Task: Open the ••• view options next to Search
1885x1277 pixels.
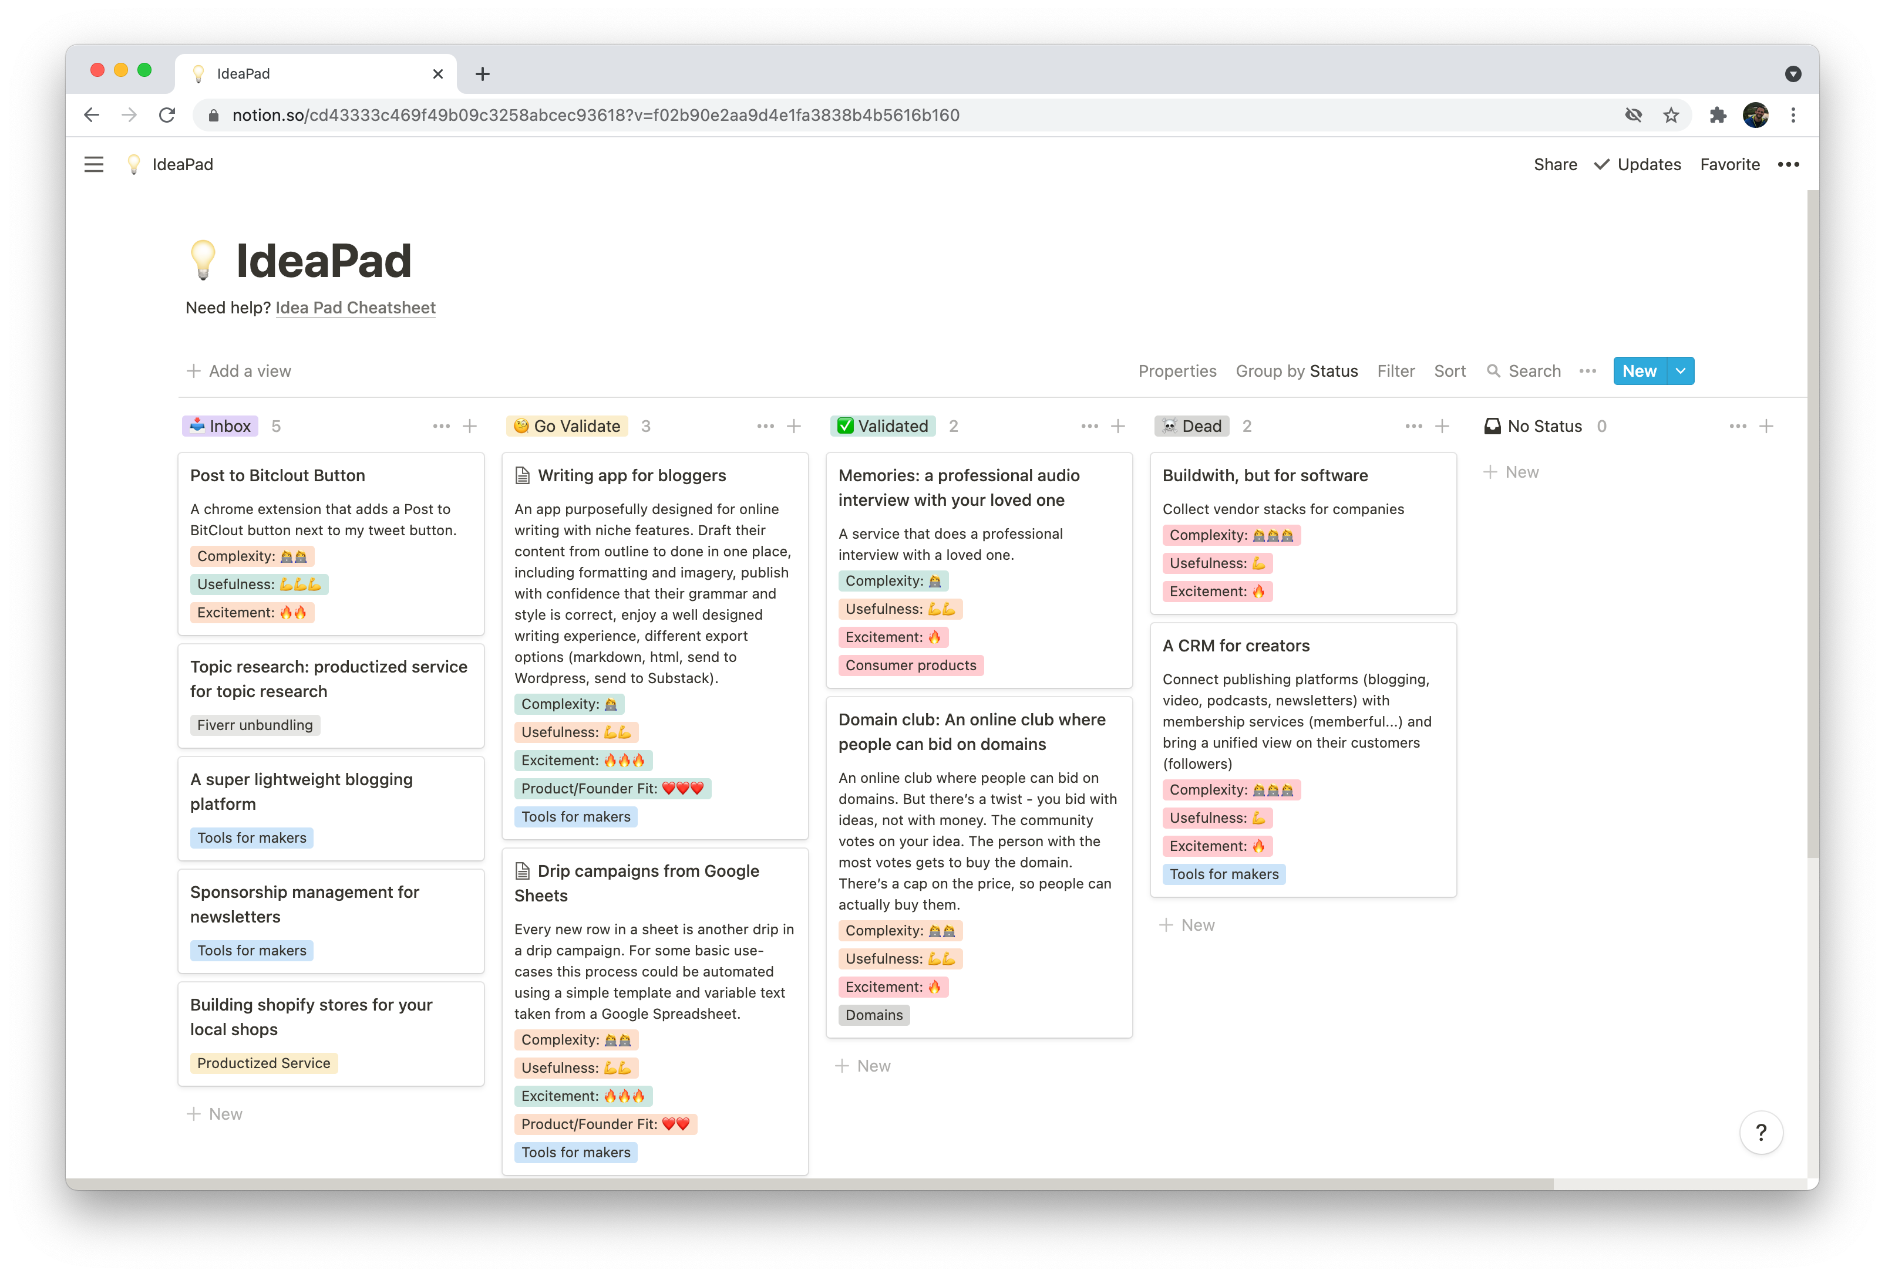Action: 1588,370
